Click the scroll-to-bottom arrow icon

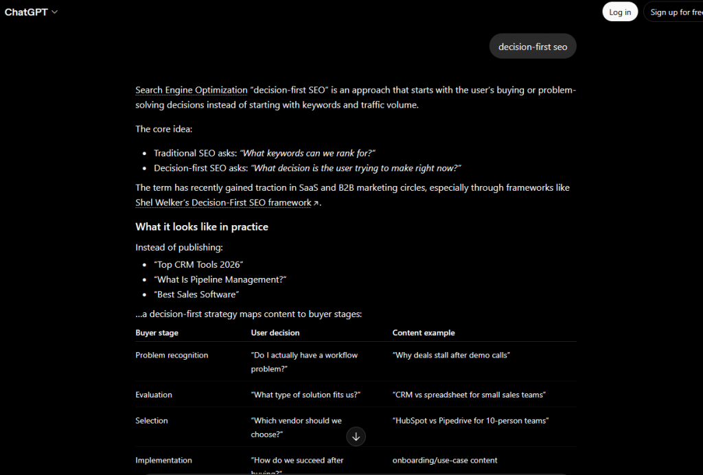[356, 437]
